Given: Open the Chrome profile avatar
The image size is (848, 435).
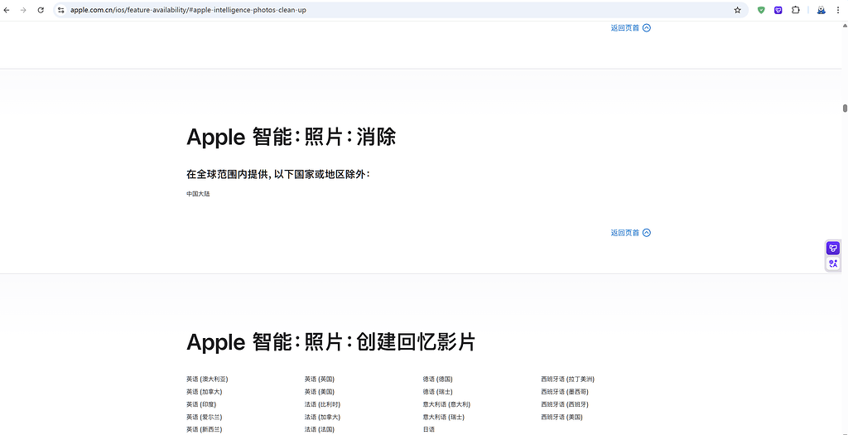Looking at the screenshot, I should (x=821, y=10).
